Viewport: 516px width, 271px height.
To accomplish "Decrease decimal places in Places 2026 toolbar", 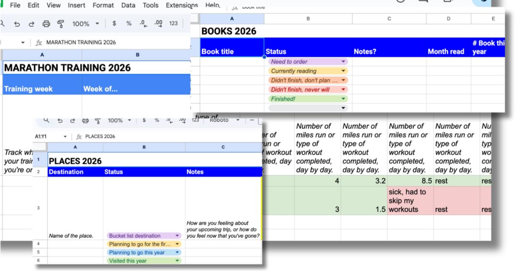I will point(169,121).
